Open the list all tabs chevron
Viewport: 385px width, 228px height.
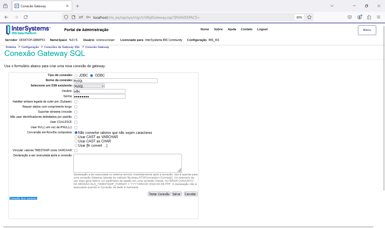pos(332,6)
